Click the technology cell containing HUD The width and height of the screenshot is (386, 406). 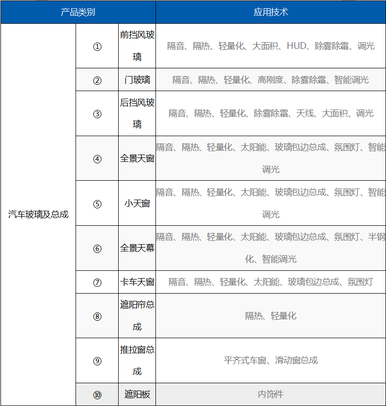coord(271,47)
